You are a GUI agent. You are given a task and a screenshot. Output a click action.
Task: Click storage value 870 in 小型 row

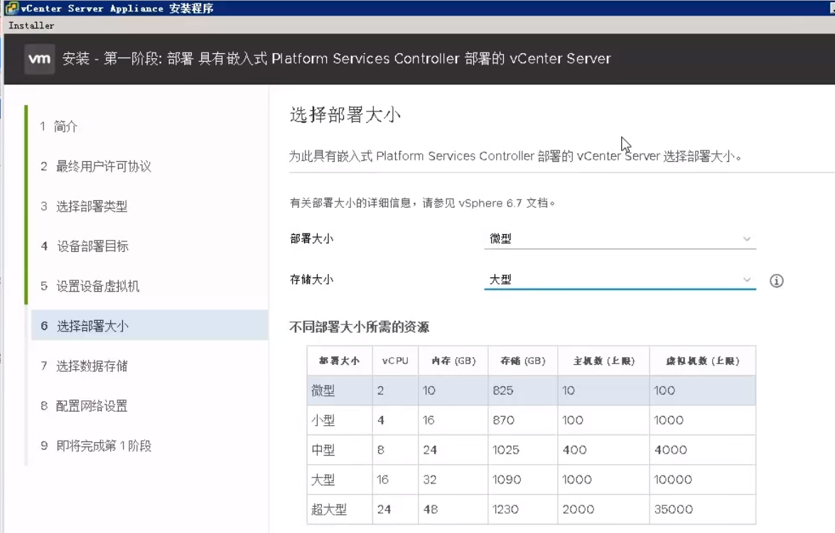(x=503, y=420)
